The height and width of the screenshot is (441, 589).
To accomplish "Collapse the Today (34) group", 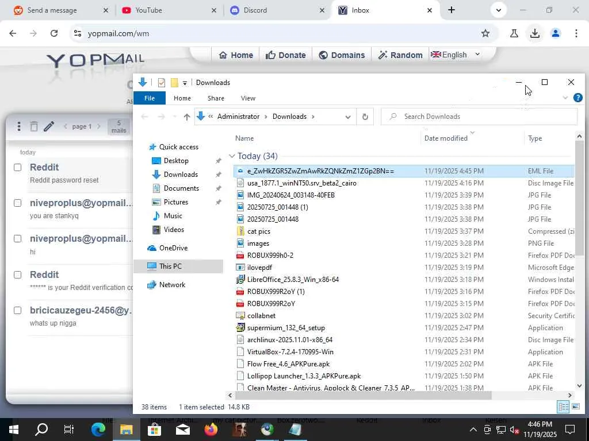I will [232, 156].
